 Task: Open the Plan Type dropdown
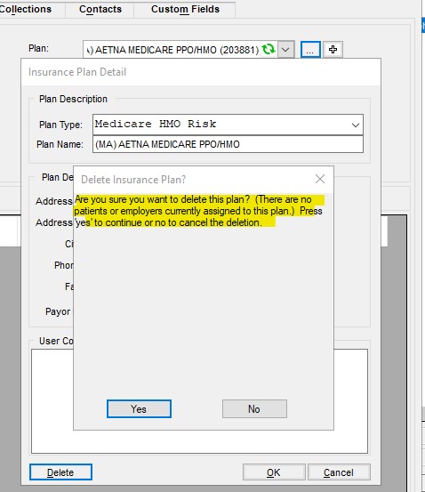pos(356,125)
